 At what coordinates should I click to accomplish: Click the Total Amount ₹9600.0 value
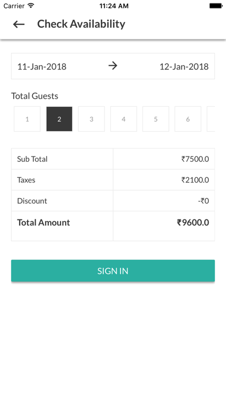[x=193, y=222]
